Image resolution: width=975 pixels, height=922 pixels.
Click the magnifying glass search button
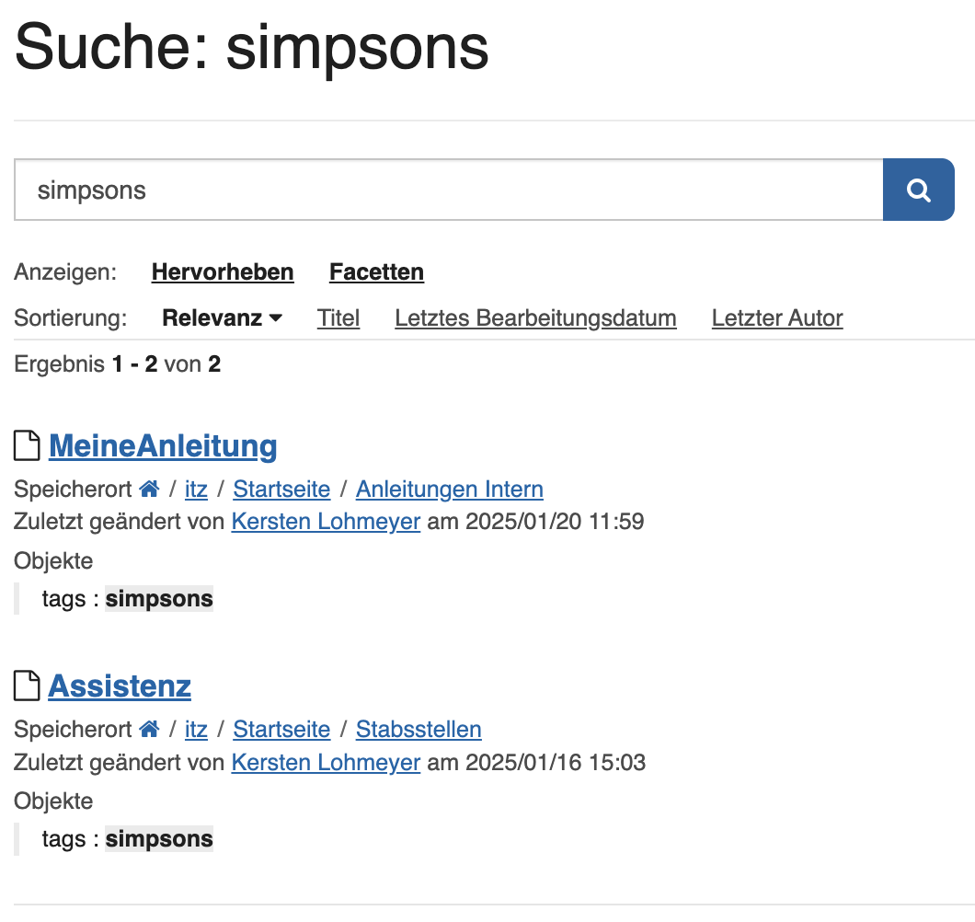(x=918, y=190)
